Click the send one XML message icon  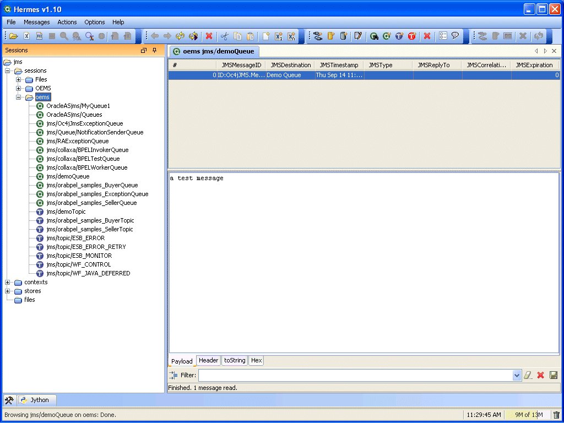click(x=279, y=36)
